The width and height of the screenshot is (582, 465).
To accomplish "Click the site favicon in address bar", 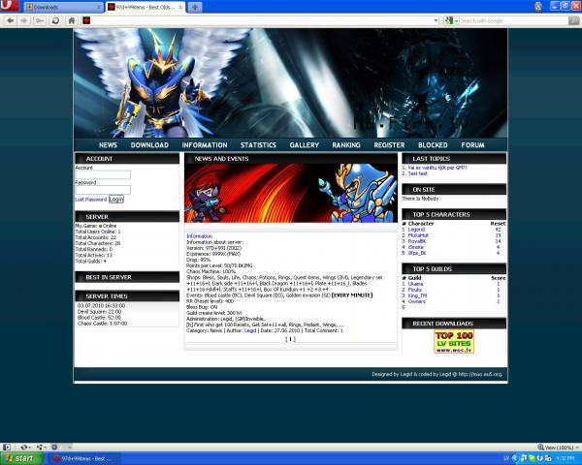I will pos(86,20).
